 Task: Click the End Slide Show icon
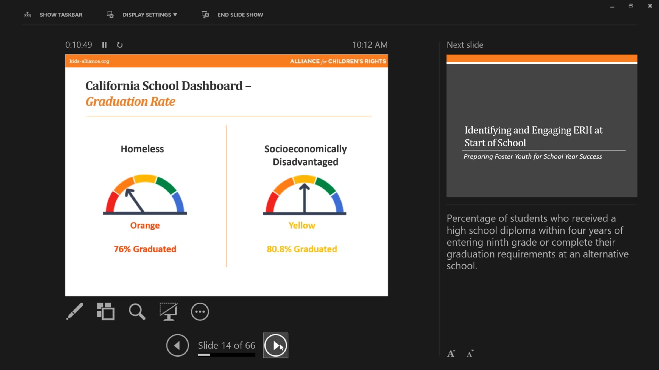pos(205,15)
